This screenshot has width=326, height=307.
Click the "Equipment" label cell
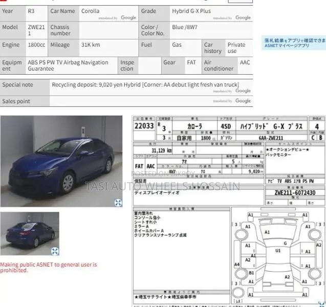click(x=13, y=65)
